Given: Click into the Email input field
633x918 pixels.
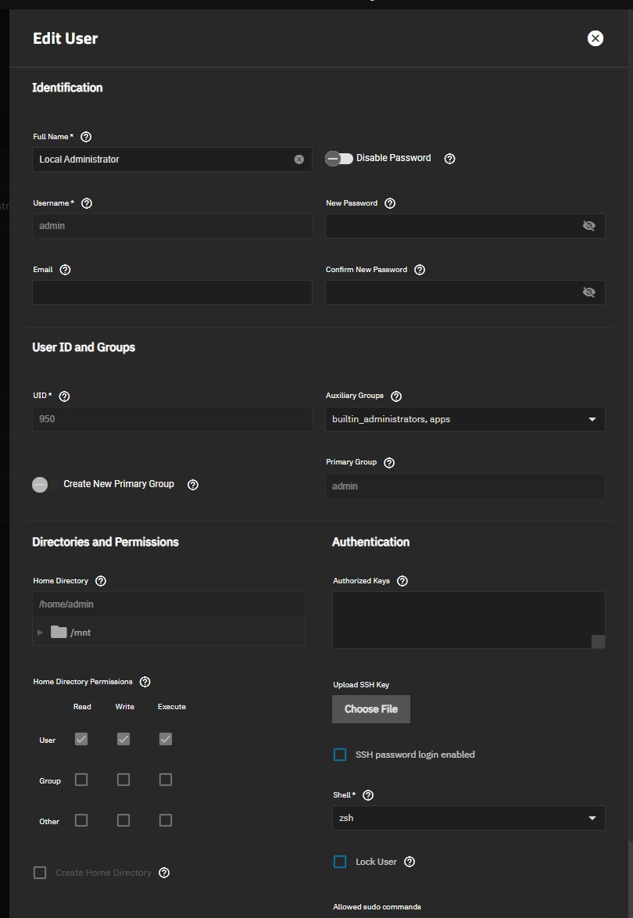Looking at the screenshot, I should tap(172, 292).
